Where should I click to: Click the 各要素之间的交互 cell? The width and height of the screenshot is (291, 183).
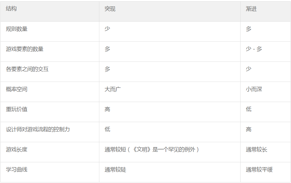click(x=50, y=72)
